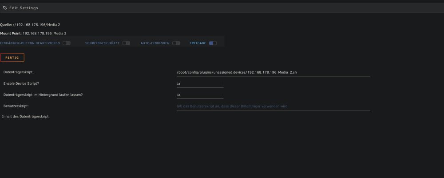Image resolution: width=444 pixels, height=178 pixels.
Task: Click the Datenträgerskript: label
Action: pyautogui.click(x=18, y=72)
